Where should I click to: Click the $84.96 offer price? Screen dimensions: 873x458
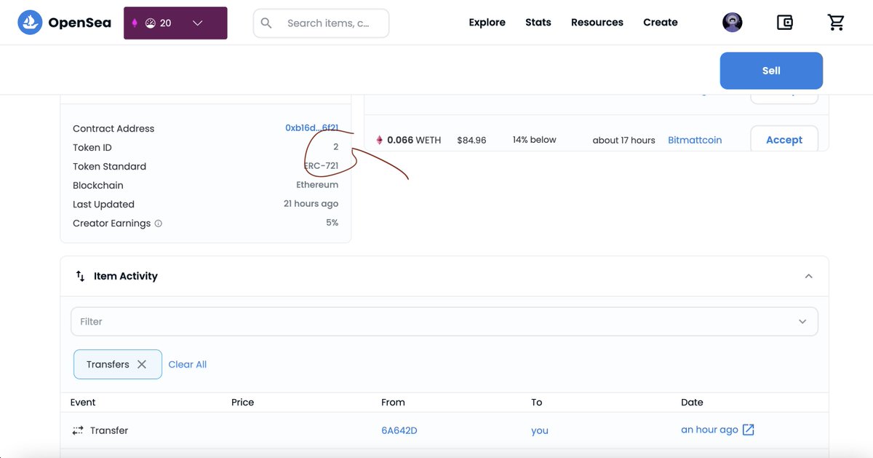[x=471, y=140]
